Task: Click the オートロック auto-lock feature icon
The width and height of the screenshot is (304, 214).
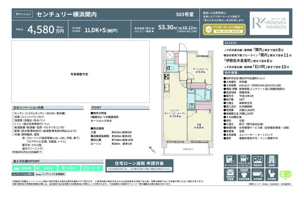Action: (230, 161)
